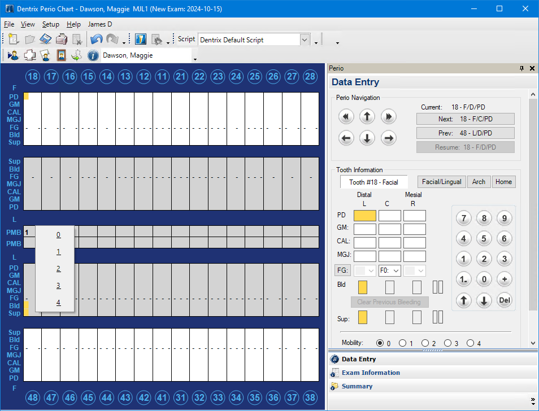The image size is (539, 411).
Task: Expand the Exam Information panel section
Action: pyautogui.click(x=371, y=373)
